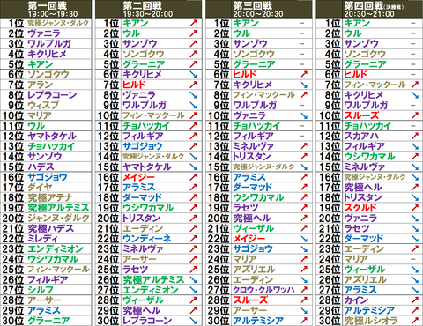Click the down arrow next to サゴジョウ in 第三回戦
The height and width of the screenshot is (326, 423).
tap(303, 248)
